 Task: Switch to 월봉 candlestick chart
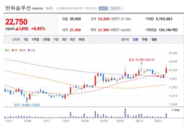(154, 40)
